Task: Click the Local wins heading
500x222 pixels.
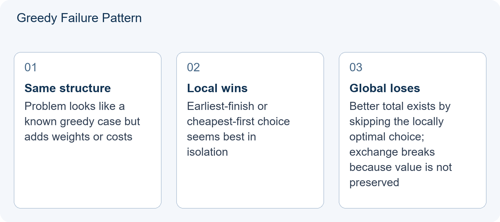Action: coord(217,88)
